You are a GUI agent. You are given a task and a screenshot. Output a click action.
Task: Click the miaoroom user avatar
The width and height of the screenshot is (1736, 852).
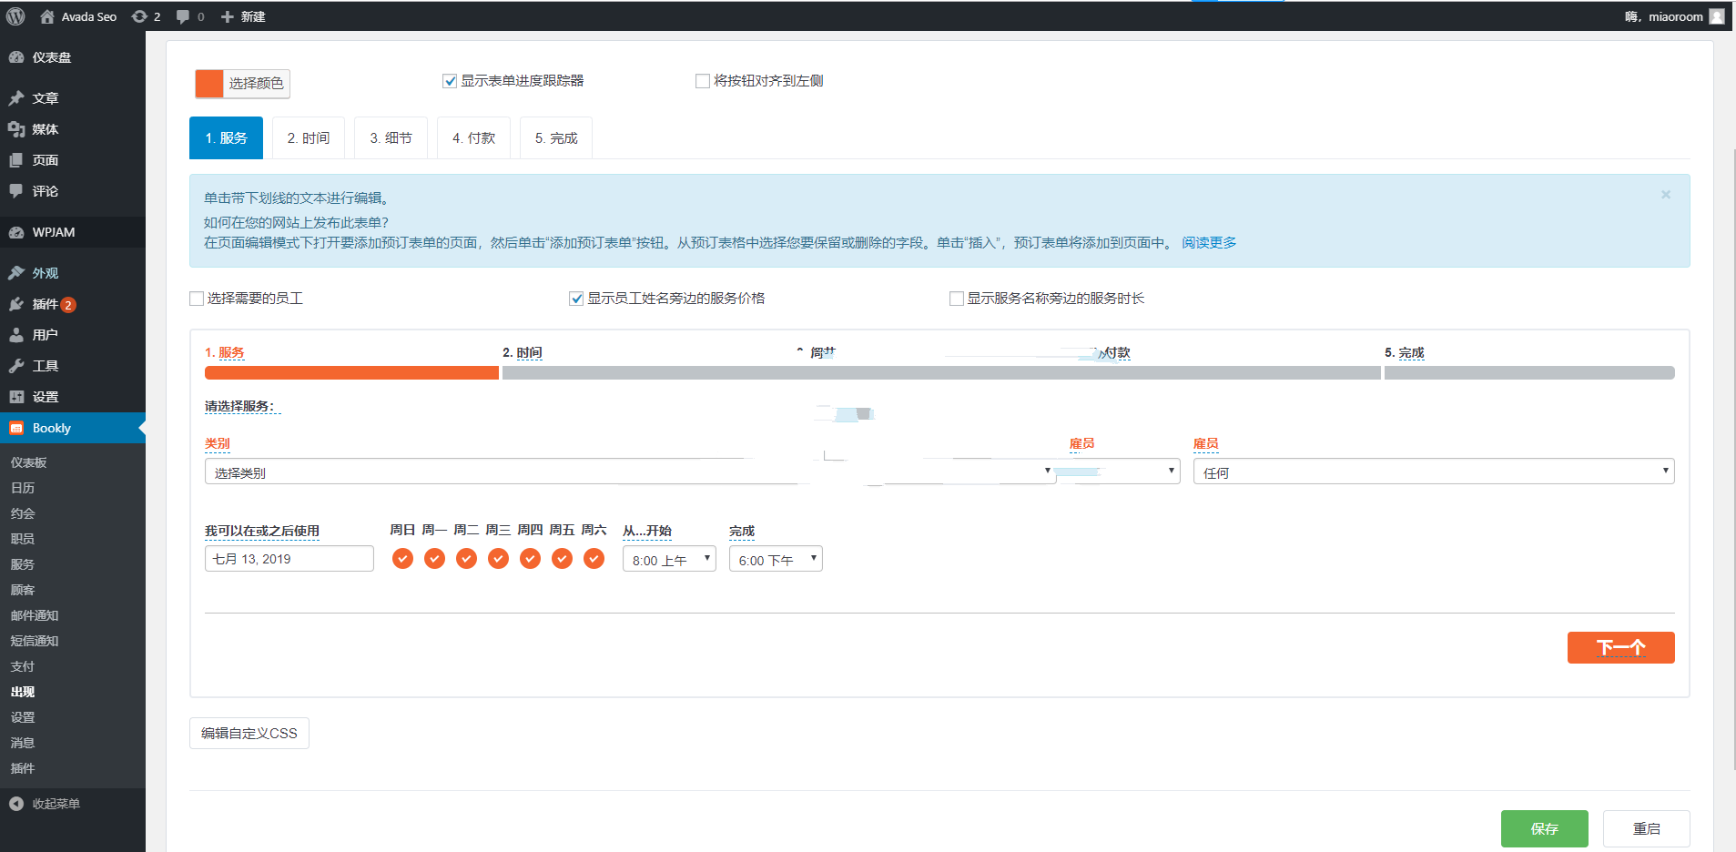pyautogui.click(x=1717, y=16)
